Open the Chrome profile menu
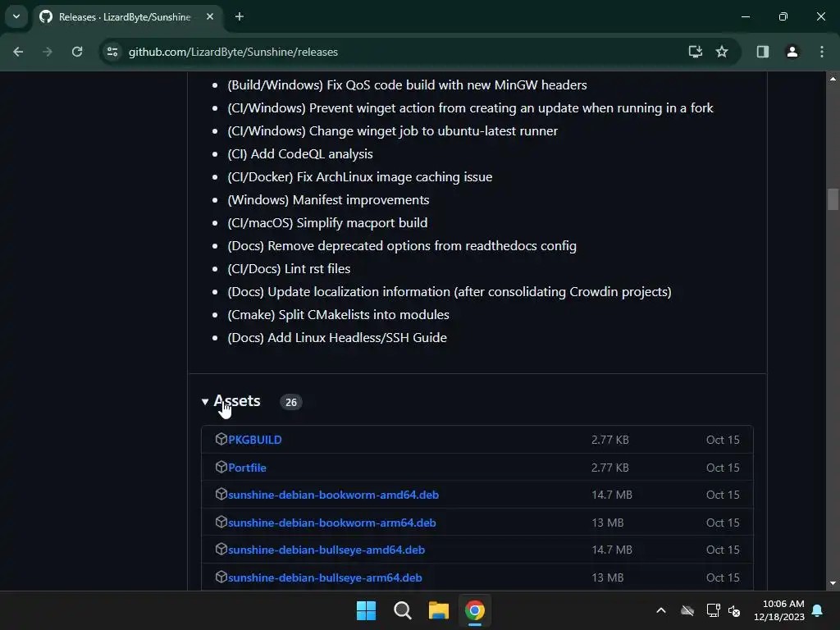 coord(792,52)
